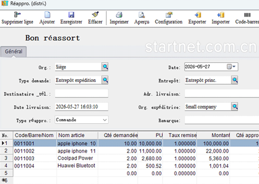Click quantity cell 10.00

tap(118, 143)
